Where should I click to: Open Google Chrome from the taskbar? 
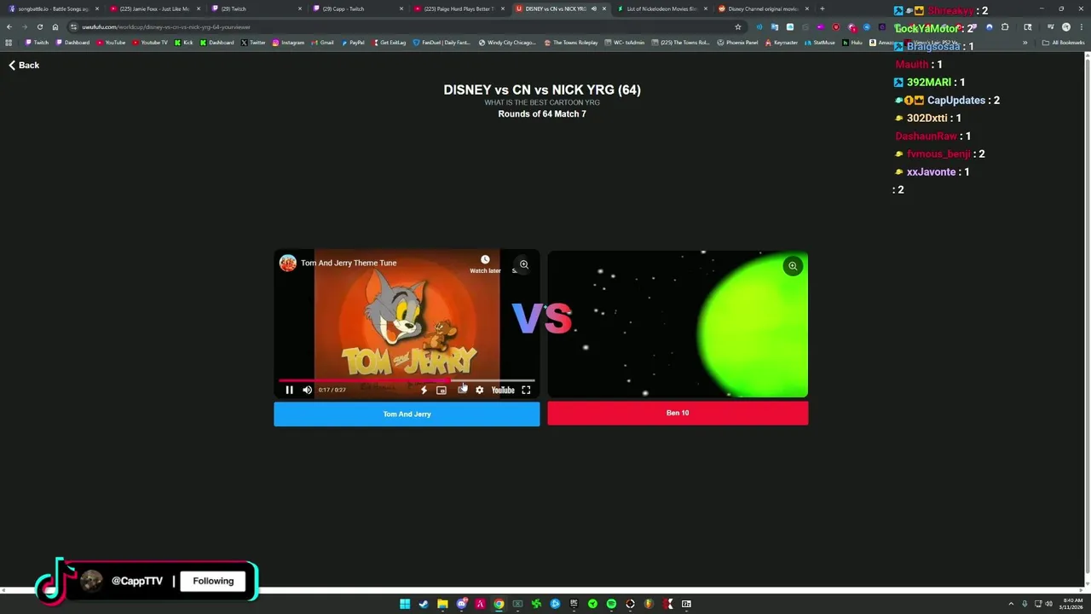(x=499, y=604)
